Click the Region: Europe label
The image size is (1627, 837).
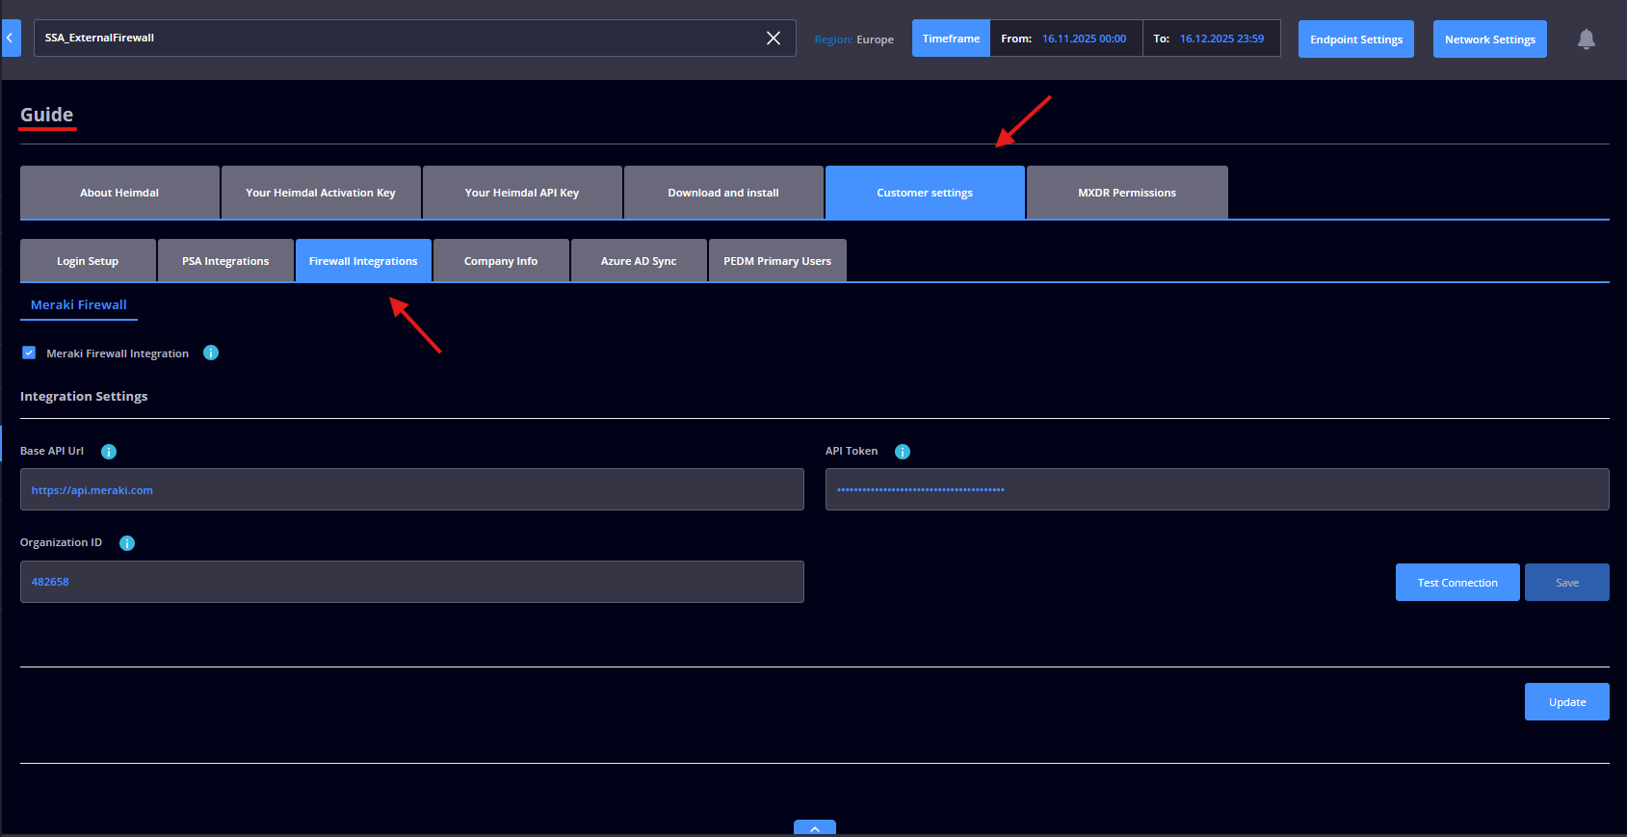coord(853,39)
